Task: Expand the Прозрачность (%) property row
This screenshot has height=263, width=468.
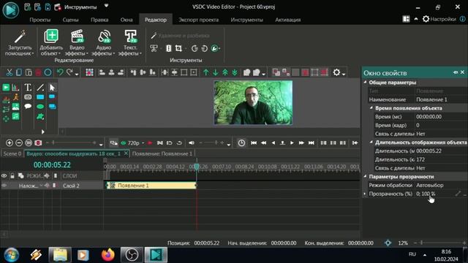Action: [x=365, y=194]
